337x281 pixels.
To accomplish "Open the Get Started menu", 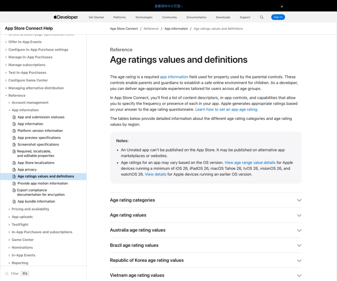I will click(x=96, y=17).
